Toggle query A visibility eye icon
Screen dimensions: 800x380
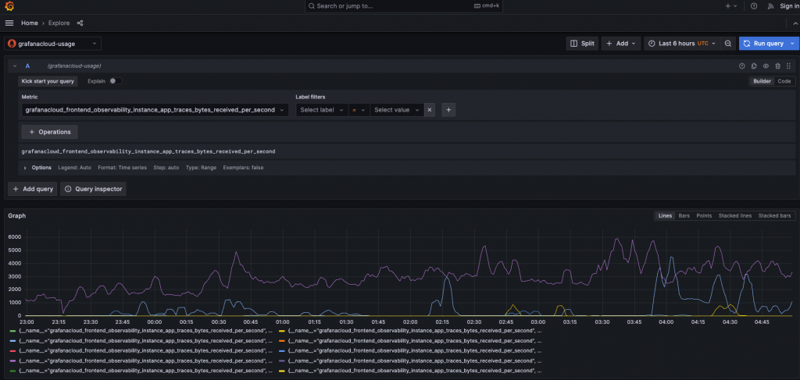tap(766, 66)
